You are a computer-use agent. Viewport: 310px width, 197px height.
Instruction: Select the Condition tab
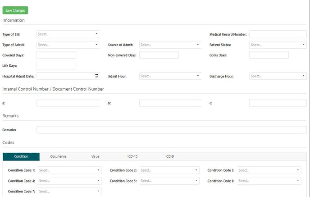pyautogui.click(x=21, y=156)
